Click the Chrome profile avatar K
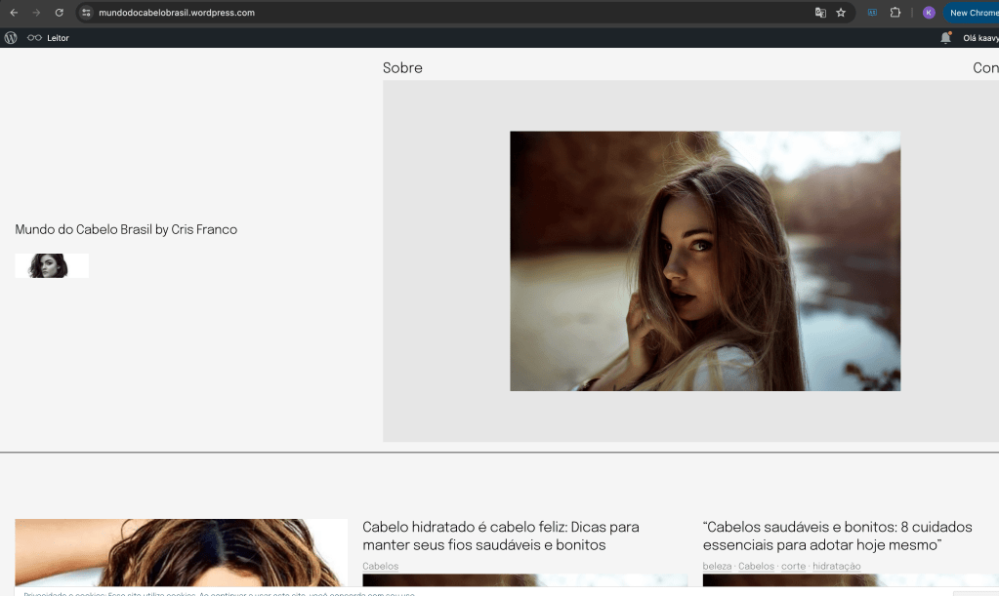Screen dimensions: 999x596 (929, 13)
